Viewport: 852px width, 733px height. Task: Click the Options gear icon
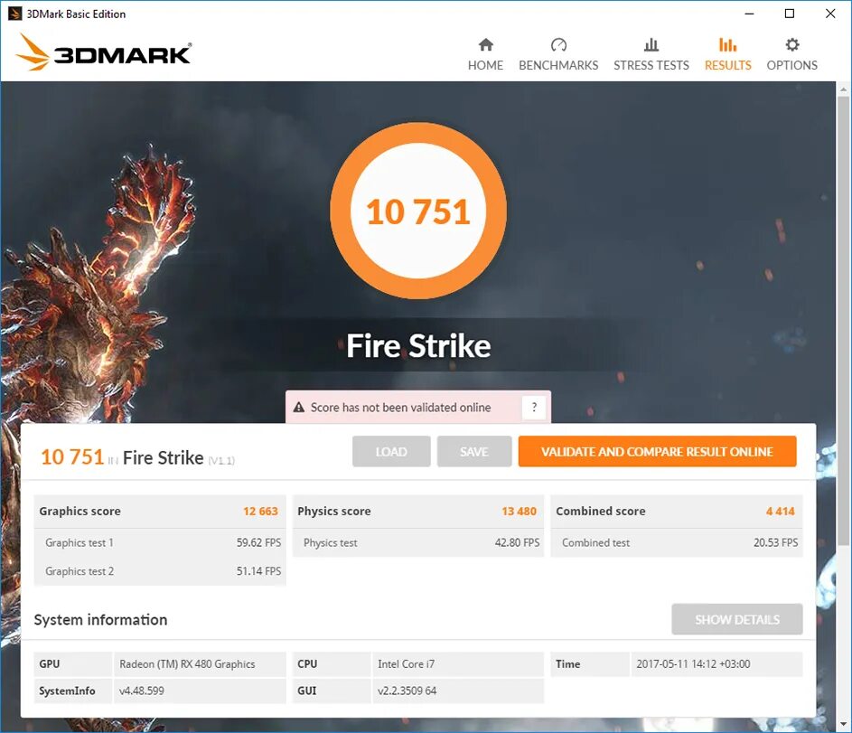point(792,44)
